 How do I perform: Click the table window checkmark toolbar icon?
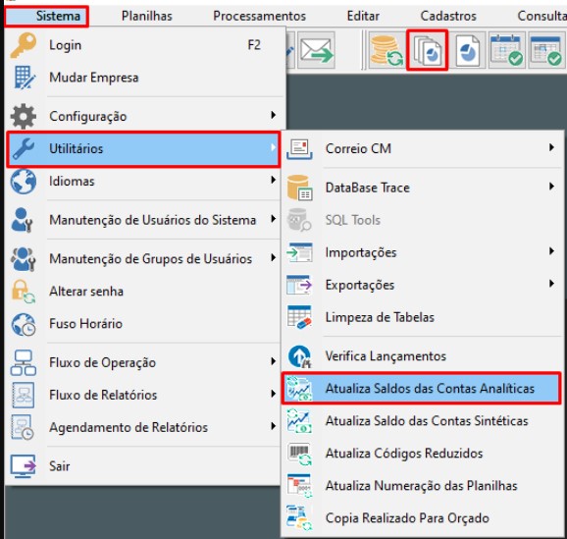(x=546, y=50)
